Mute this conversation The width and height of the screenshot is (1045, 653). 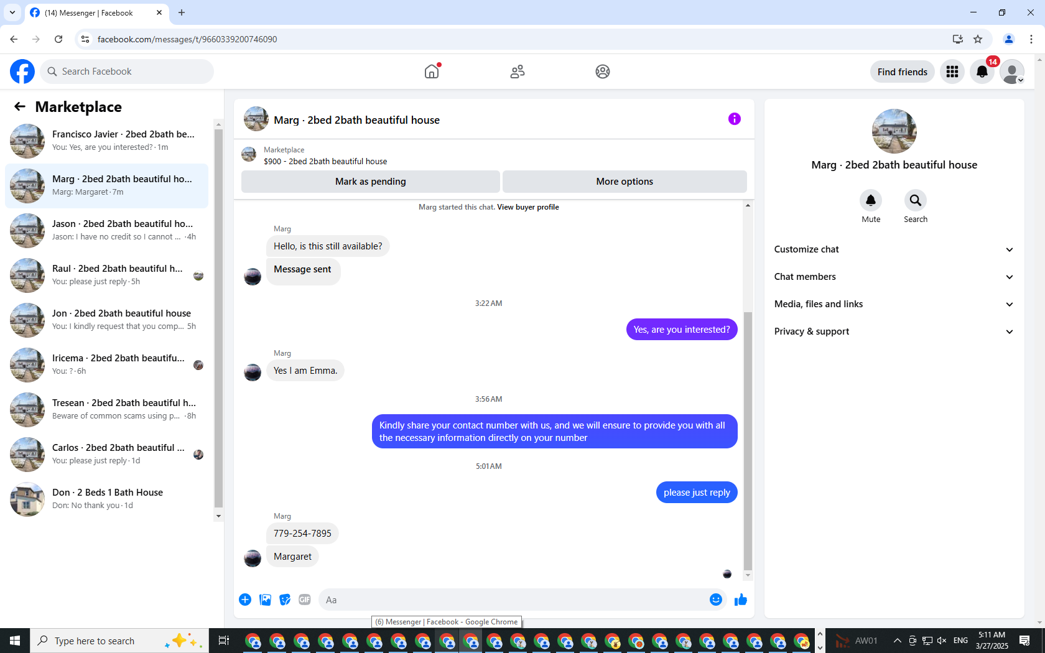point(871,200)
